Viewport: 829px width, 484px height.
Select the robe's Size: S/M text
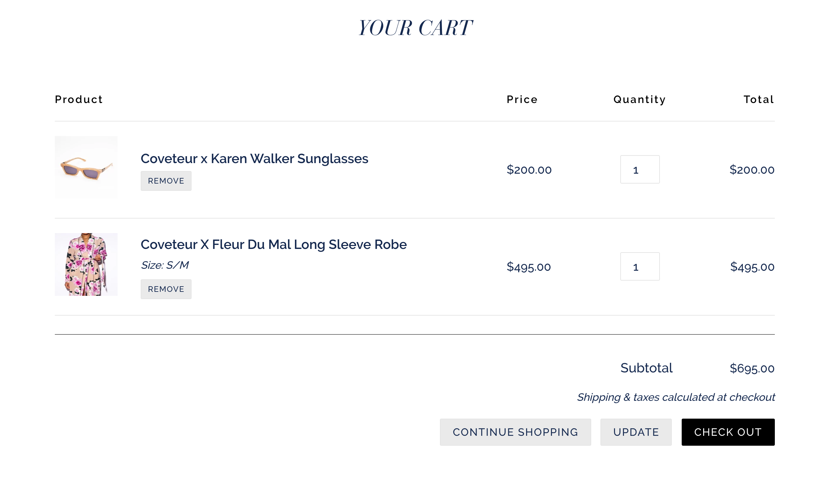[165, 265]
